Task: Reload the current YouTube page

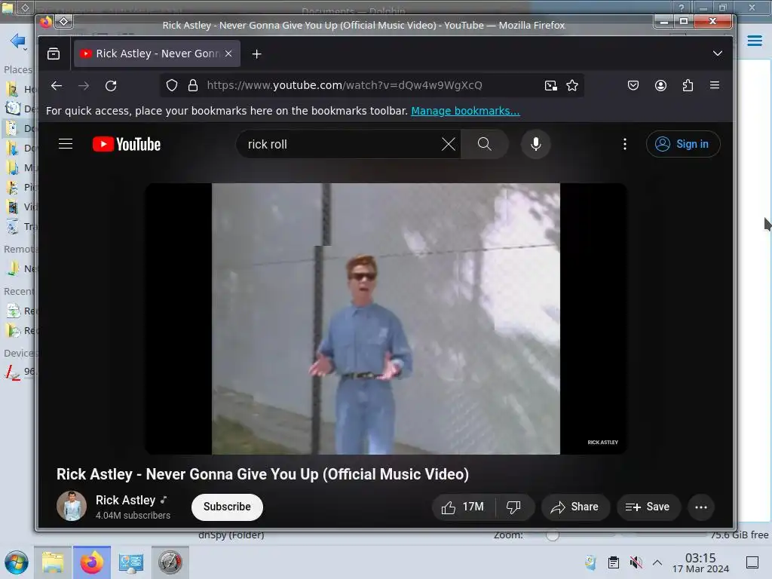Action: coord(111,86)
